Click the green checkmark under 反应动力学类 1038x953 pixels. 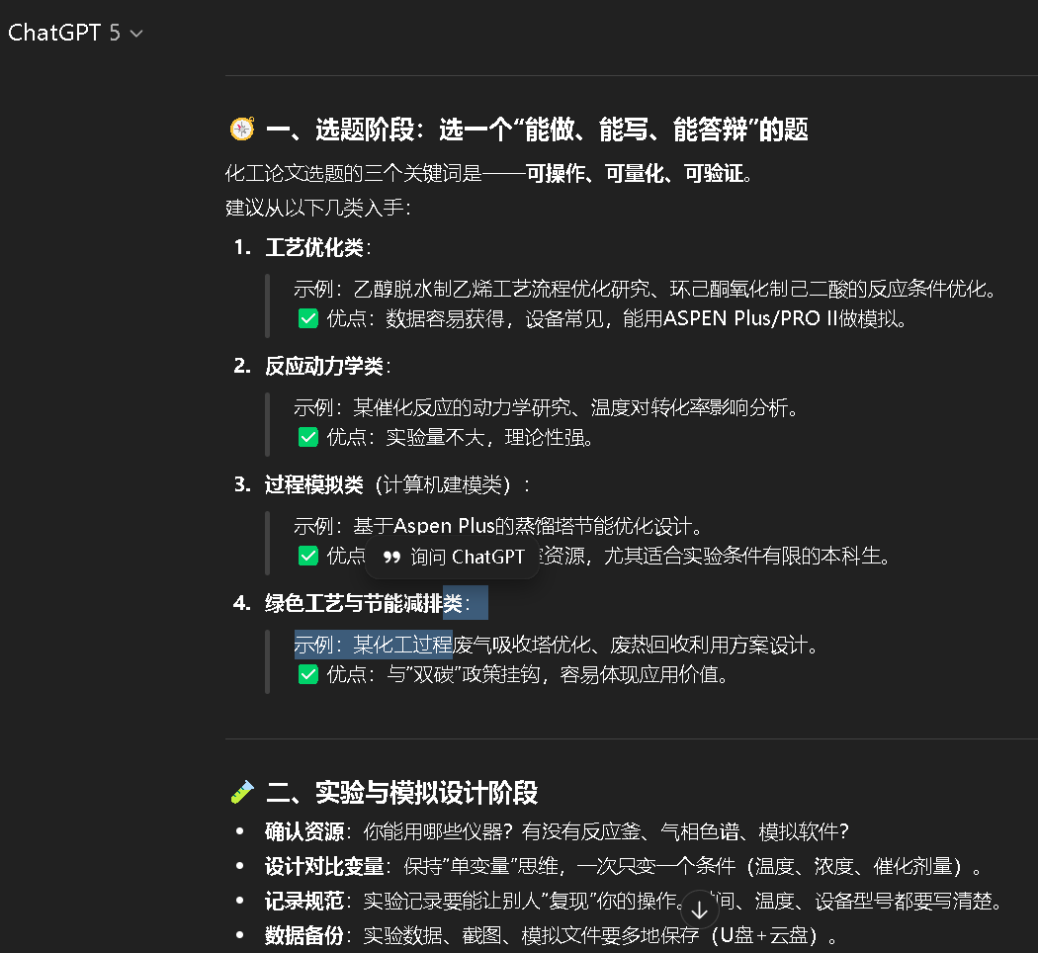coord(308,436)
